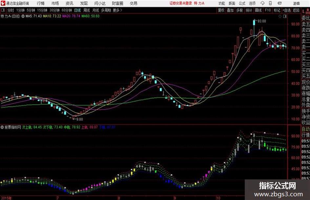Open the 资讯 menu
This screenshot has height=200, width=310.
(69, 3)
